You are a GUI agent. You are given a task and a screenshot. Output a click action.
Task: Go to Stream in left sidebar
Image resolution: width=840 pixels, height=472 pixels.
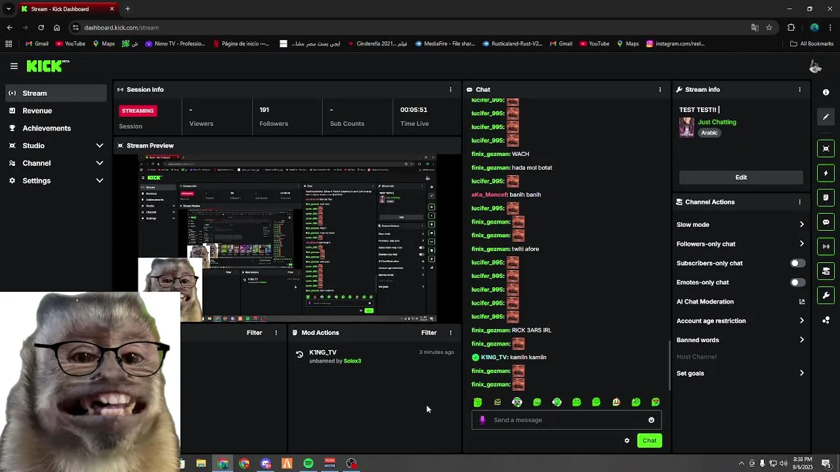click(56, 93)
